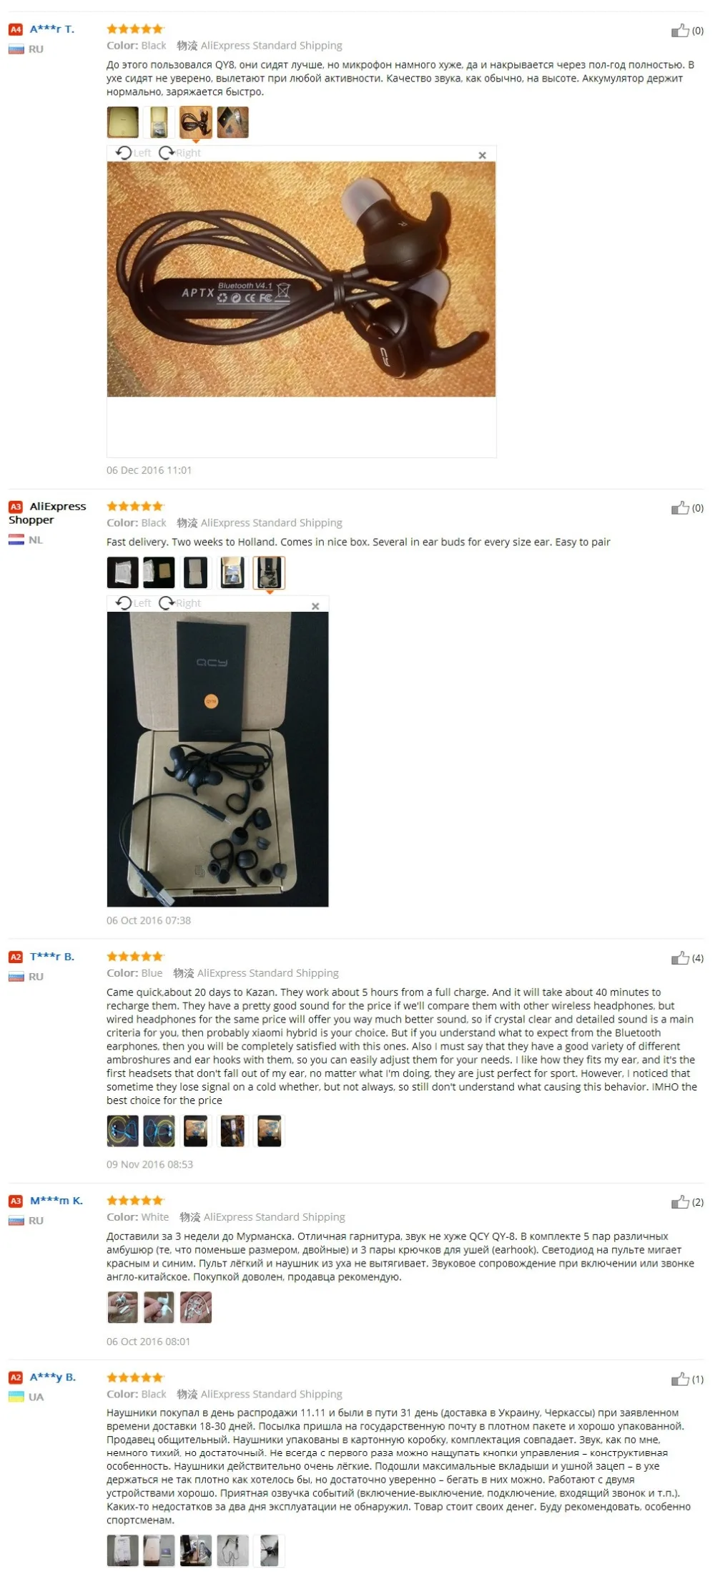
Task: Open first blue earphones thumbnail in T***r B.'s review
Action: [123, 1131]
